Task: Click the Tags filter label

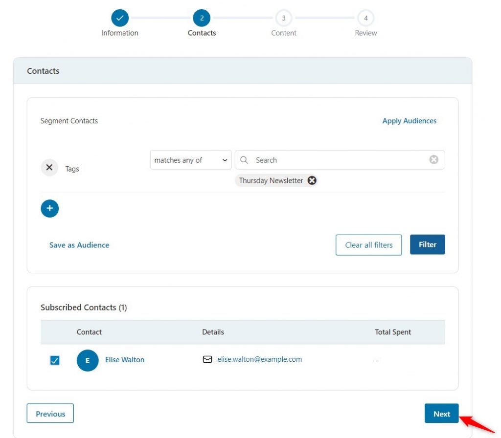Action: [x=72, y=169]
